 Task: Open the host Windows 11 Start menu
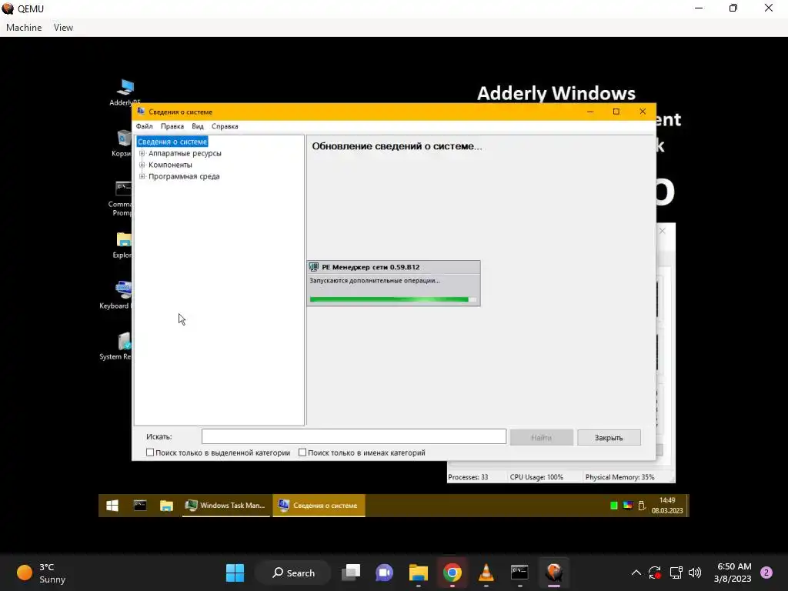tap(235, 573)
